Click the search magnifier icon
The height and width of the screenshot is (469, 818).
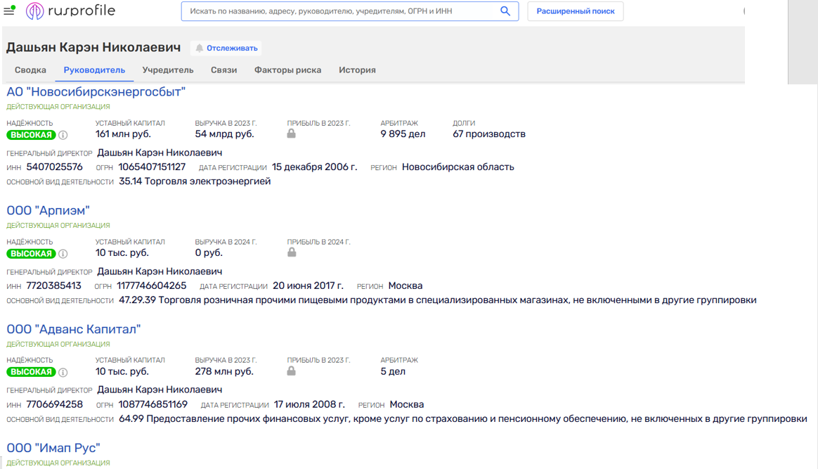pos(505,11)
